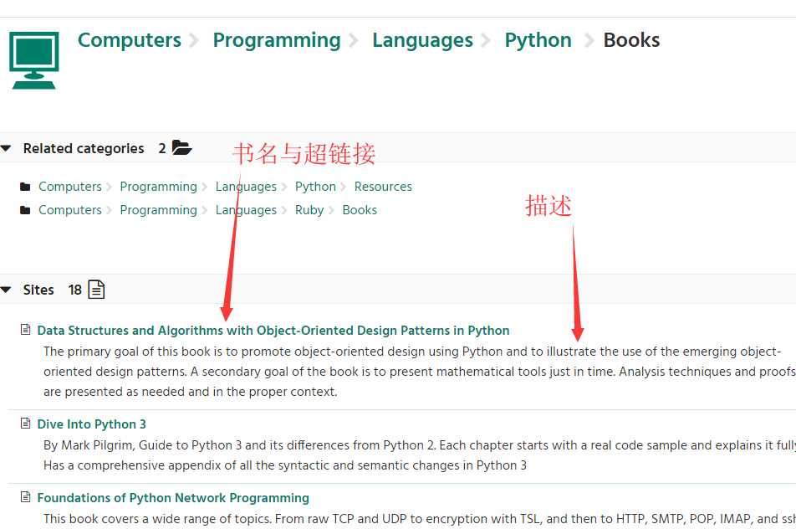Click the document icon beside Sites 18
This screenshot has width=796, height=529.
(96, 289)
